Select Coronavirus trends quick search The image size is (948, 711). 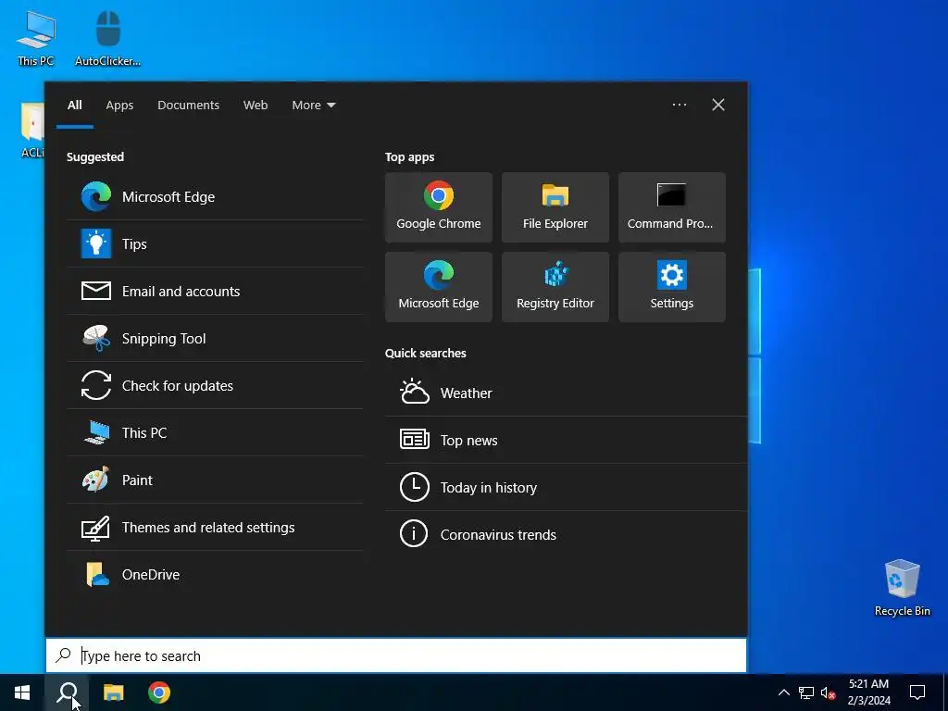(x=566, y=534)
